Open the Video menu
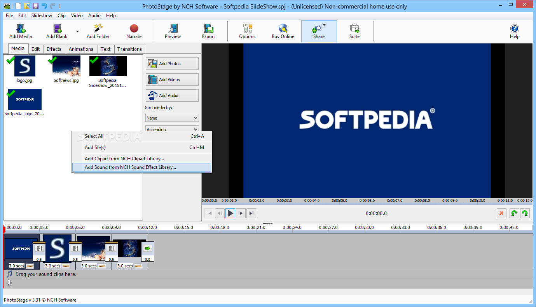This screenshot has height=307, width=536. point(77,16)
